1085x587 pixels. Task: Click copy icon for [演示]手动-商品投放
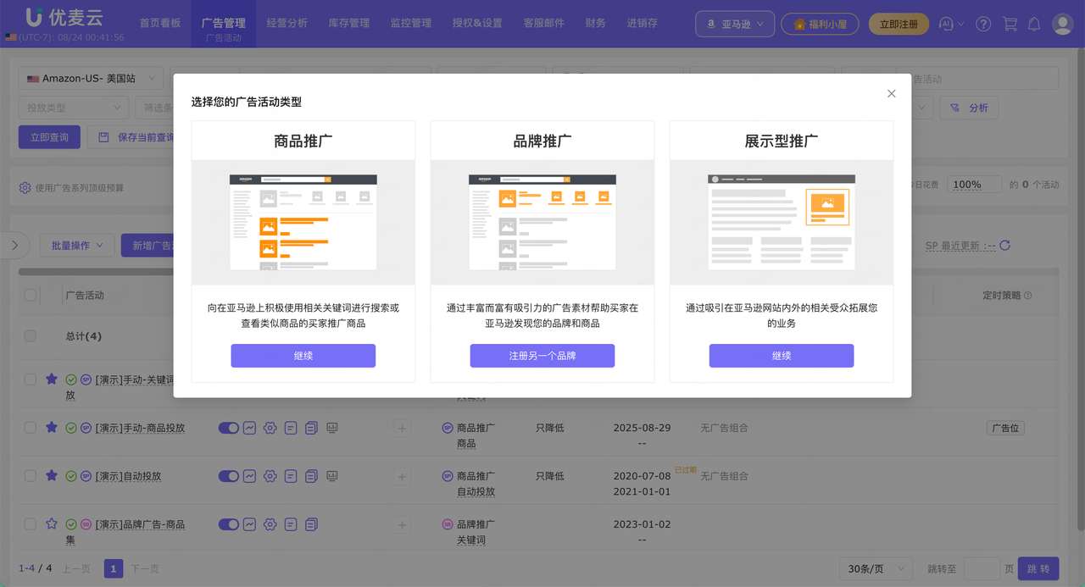coord(311,428)
